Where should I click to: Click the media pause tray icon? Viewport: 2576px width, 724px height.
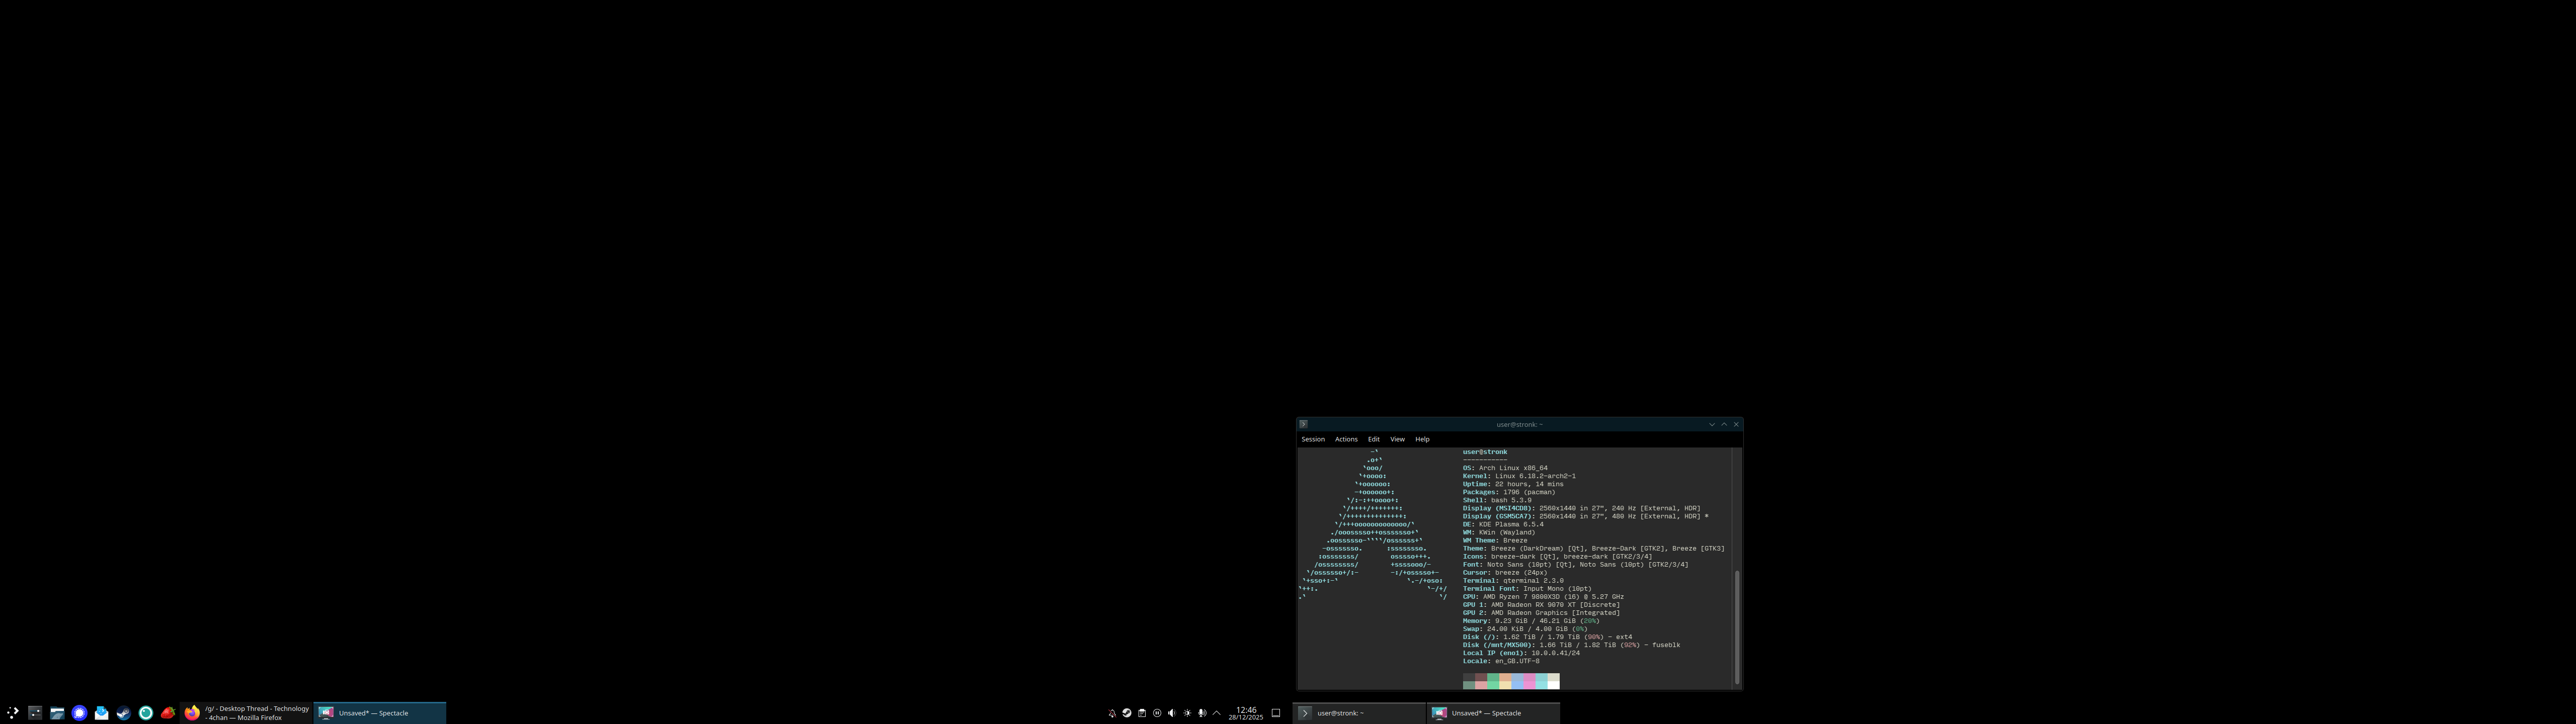click(x=1157, y=713)
